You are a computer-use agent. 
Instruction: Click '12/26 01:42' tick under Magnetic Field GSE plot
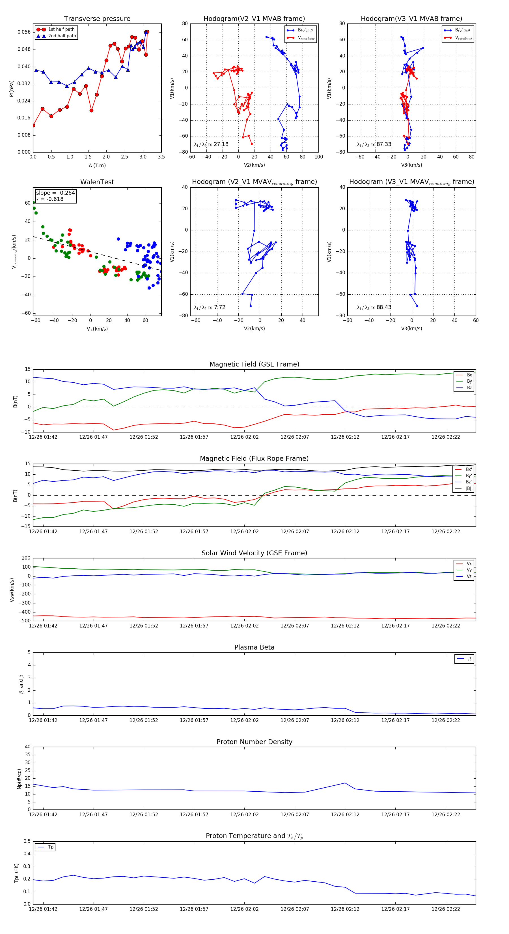point(43,437)
